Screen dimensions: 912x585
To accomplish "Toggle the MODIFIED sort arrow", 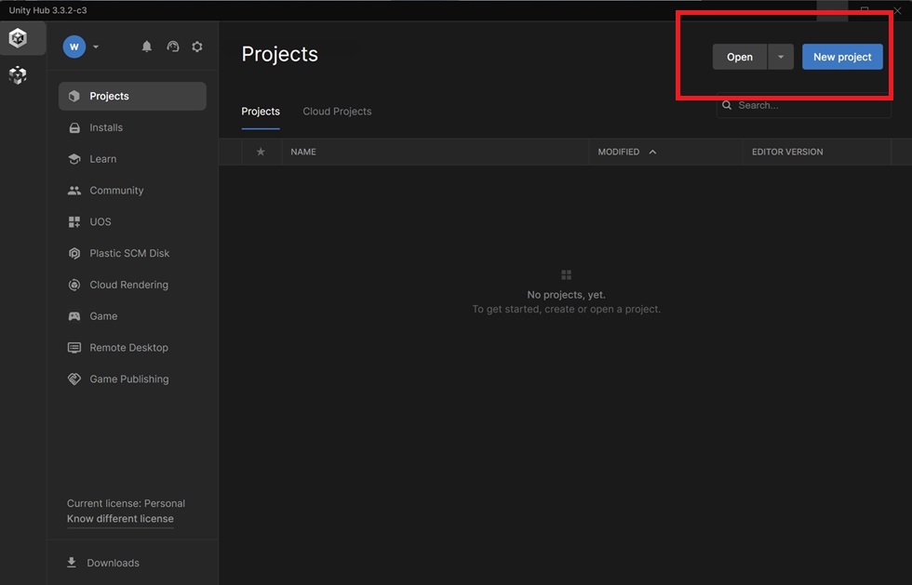I will click(x=652, y=152).
